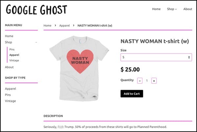Open About in the sidebar main menu
This screenshot has width=197, height=132.
(x=9, y=67)
